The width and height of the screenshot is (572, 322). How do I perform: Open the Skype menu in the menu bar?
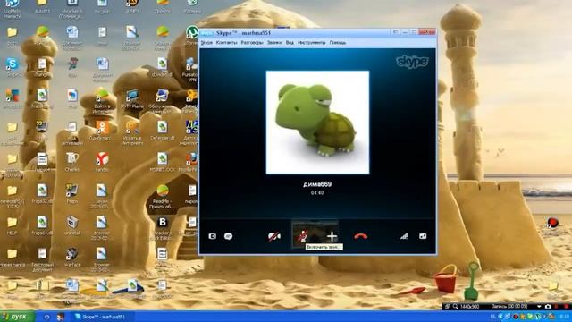[x=206, y=43]
